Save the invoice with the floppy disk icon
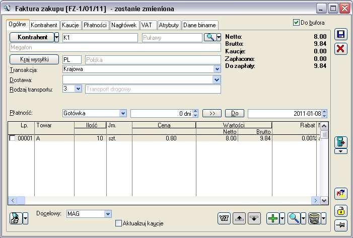Screen dimensions: 353x238 click(x=340, y=34)
